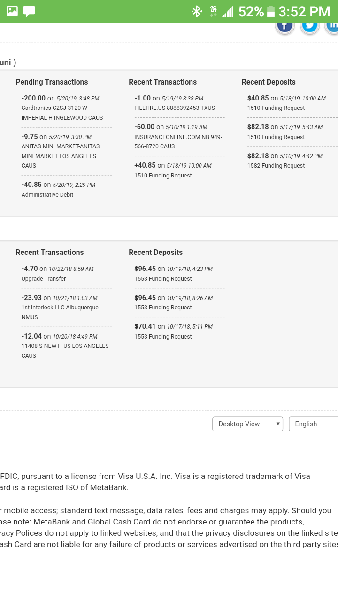Tap the -1.00 FILLTIRE.US transaction
This screenshot has height=601, width=338.
point(175,103)
